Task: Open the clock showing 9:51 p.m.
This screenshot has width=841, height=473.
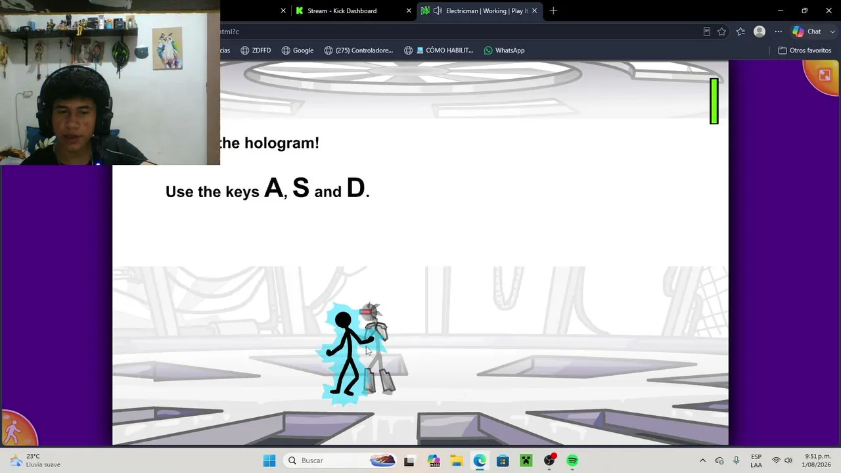Action: pos(817,461)
